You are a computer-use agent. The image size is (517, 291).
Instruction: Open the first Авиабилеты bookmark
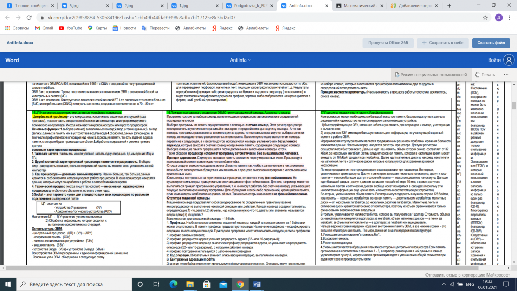tap(191, 28)
